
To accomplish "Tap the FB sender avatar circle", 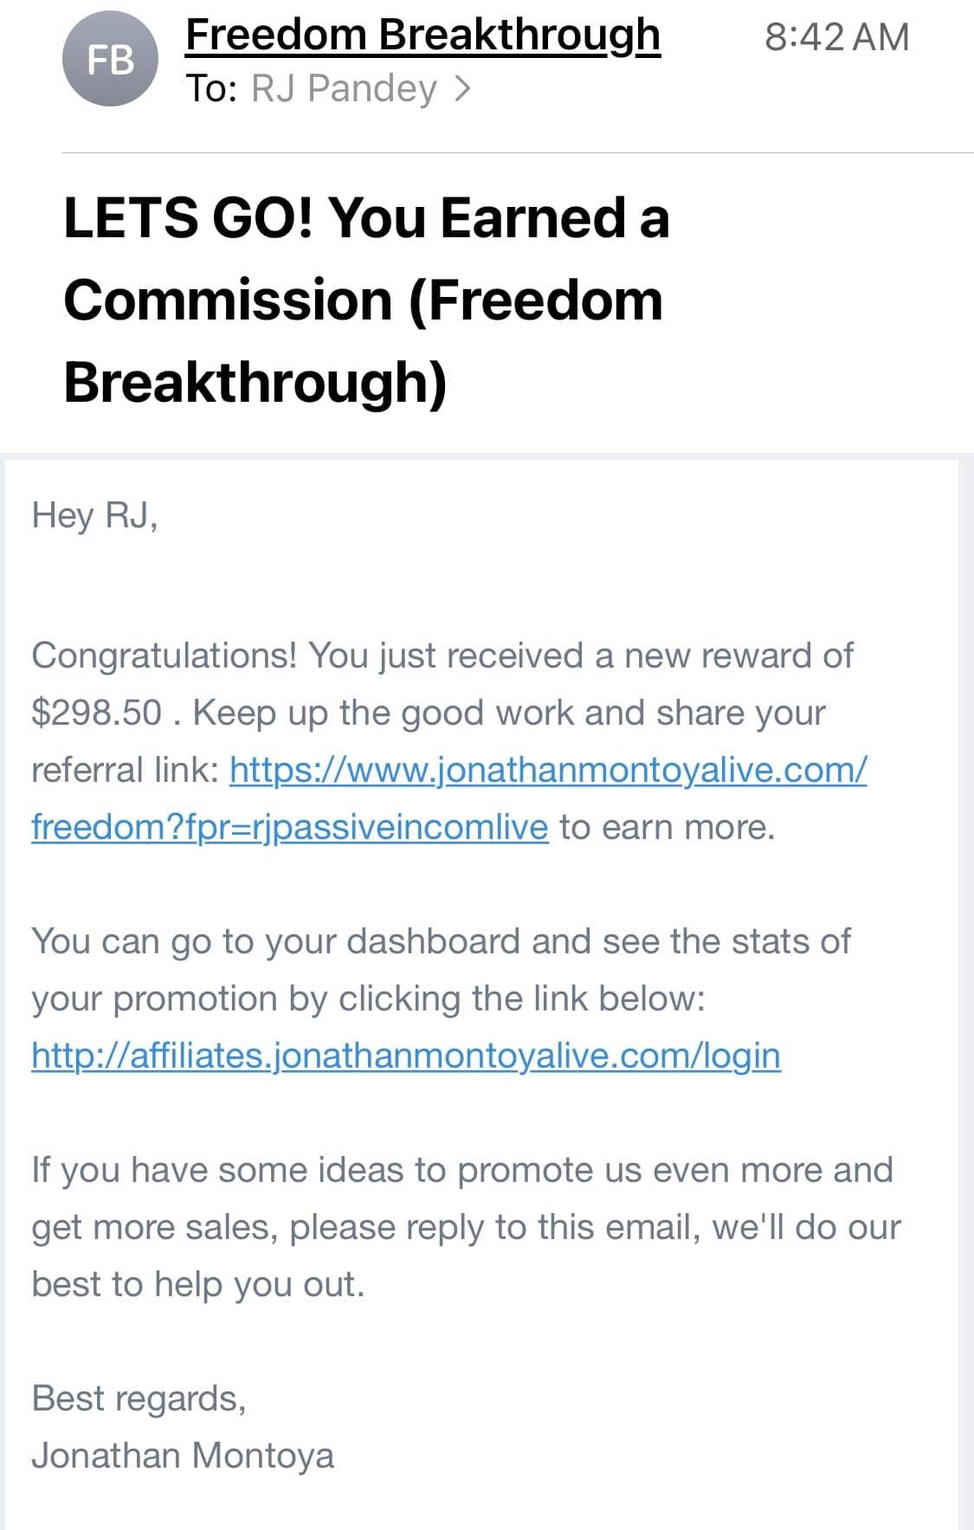I will click(110, 60).
